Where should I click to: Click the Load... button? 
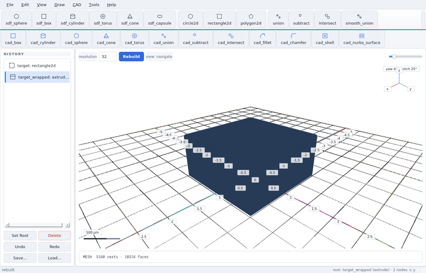tap(54, 258)
